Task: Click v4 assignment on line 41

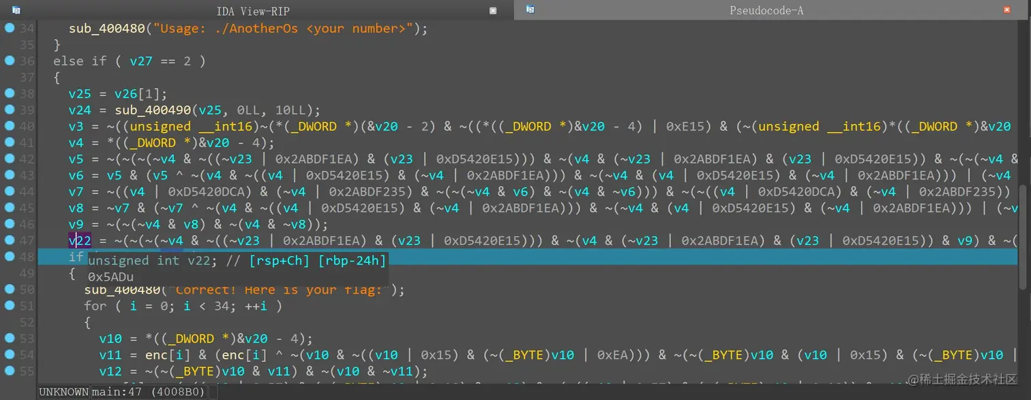Action: tap(76, 143)
